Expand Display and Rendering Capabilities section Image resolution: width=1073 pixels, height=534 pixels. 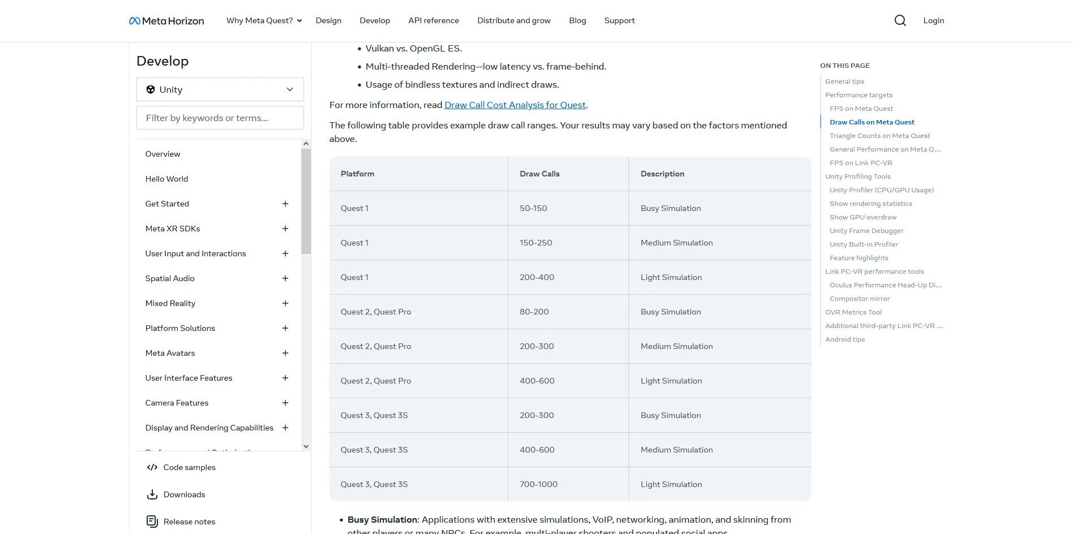pyautogui.click(x=285, y=428)
